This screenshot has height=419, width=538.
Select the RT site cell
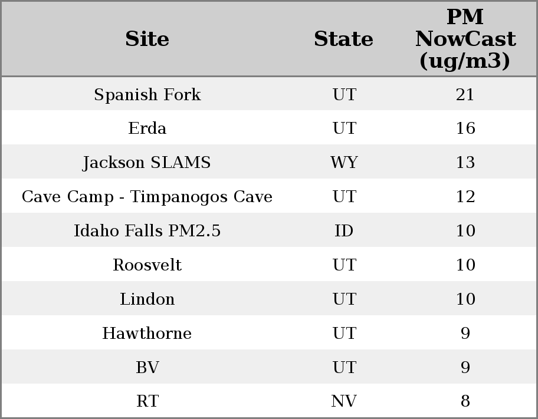coord(147,401)
